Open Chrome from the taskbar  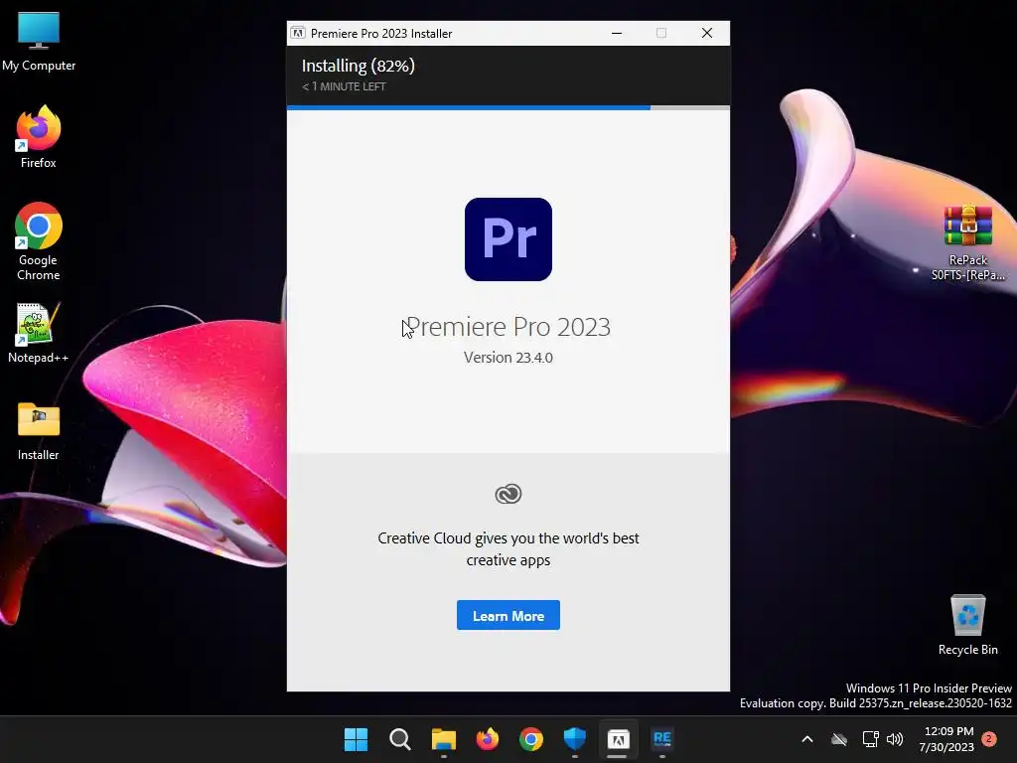pos(531,739)
